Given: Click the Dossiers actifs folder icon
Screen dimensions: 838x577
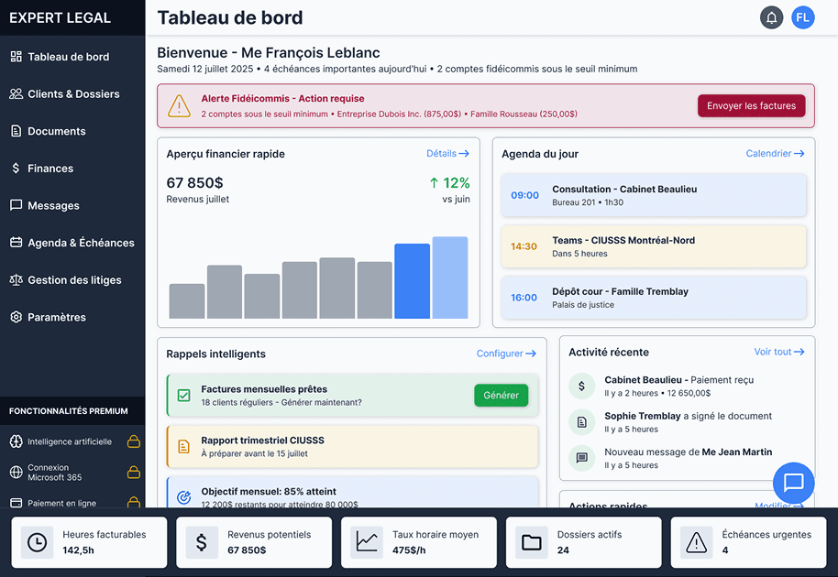Looking at the screenshot, I should (x=532, y=542).
